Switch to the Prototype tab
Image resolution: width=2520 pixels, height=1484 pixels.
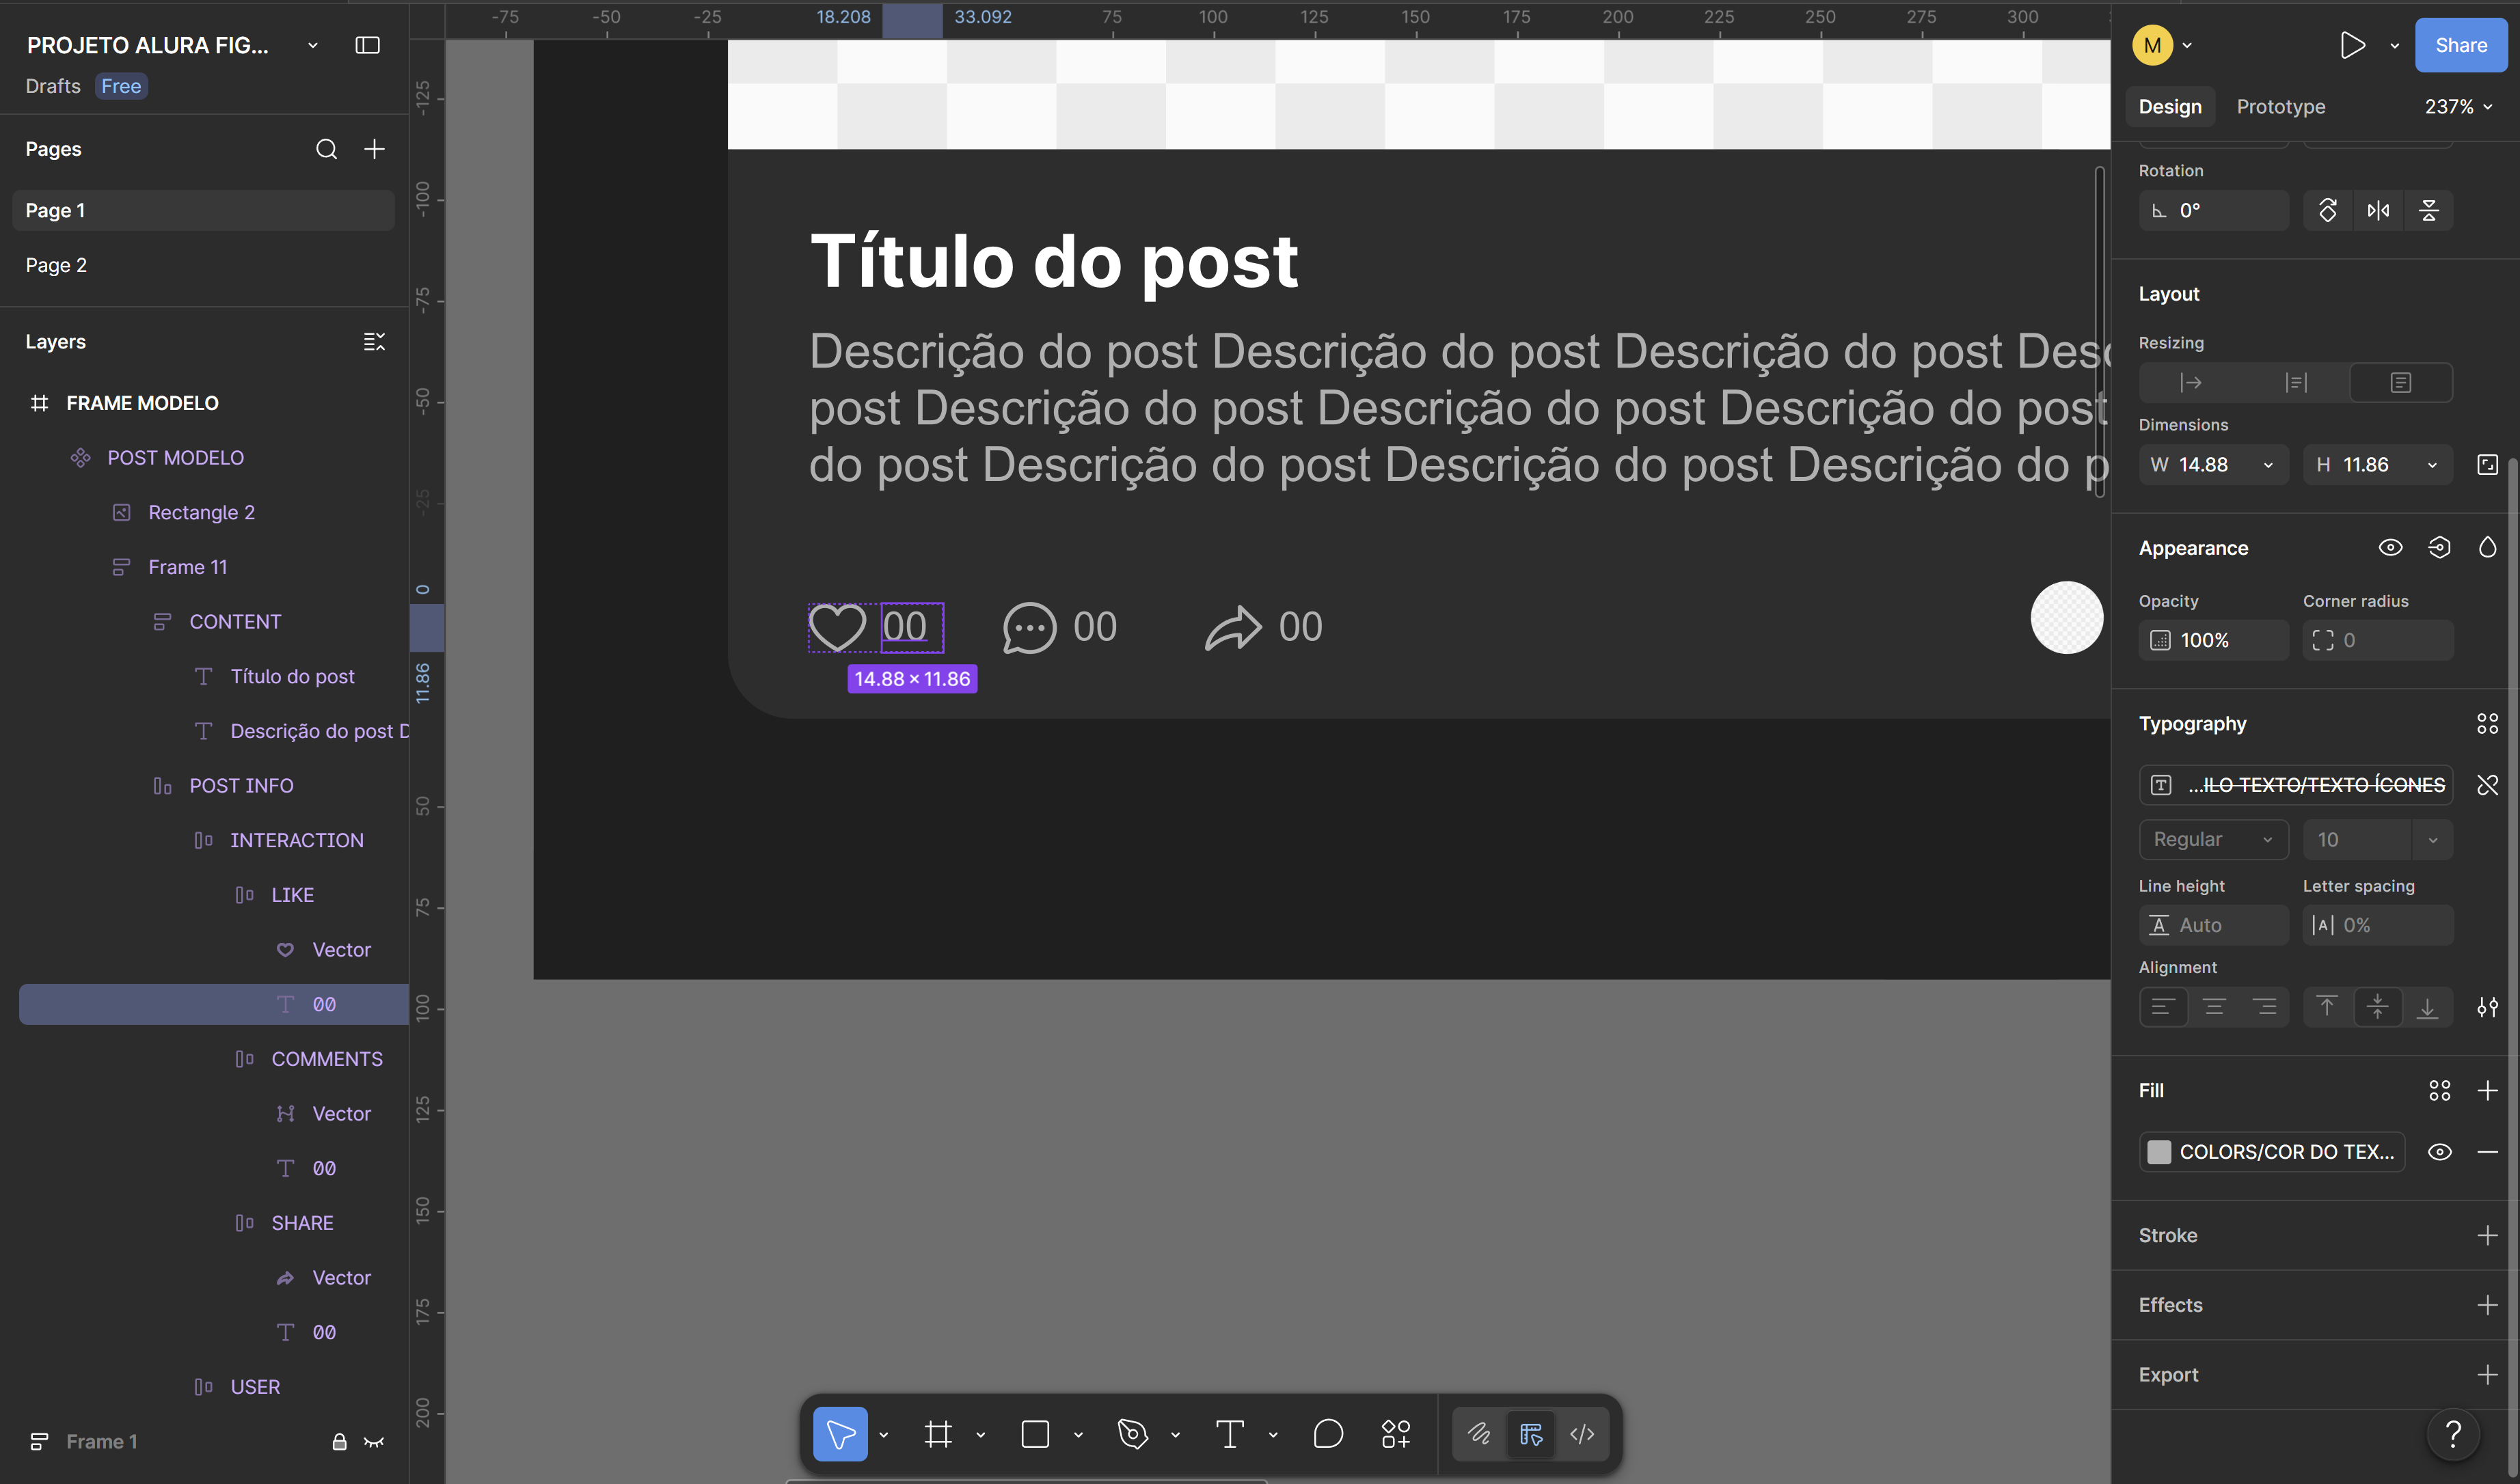[2280, 107]
